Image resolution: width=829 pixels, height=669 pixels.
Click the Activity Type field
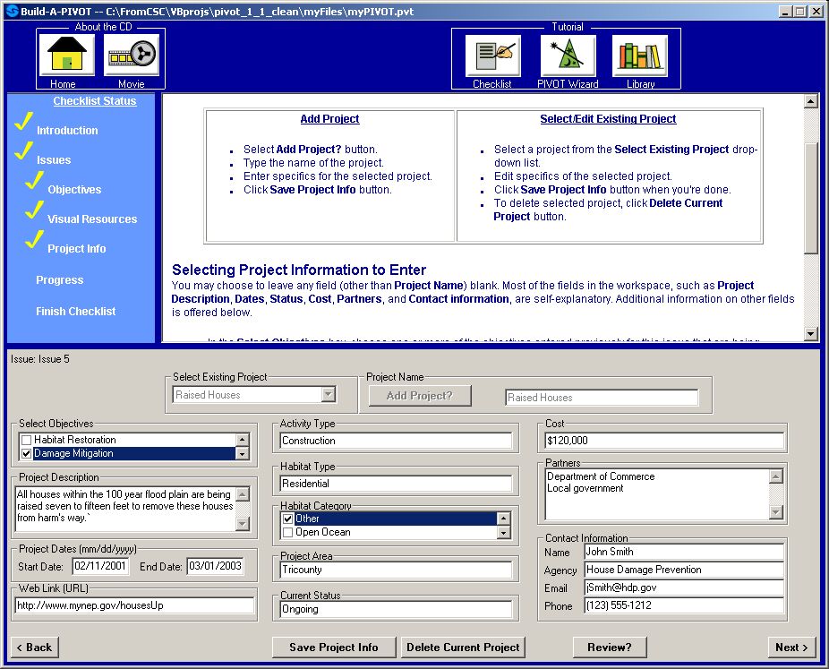pos(396,441)
